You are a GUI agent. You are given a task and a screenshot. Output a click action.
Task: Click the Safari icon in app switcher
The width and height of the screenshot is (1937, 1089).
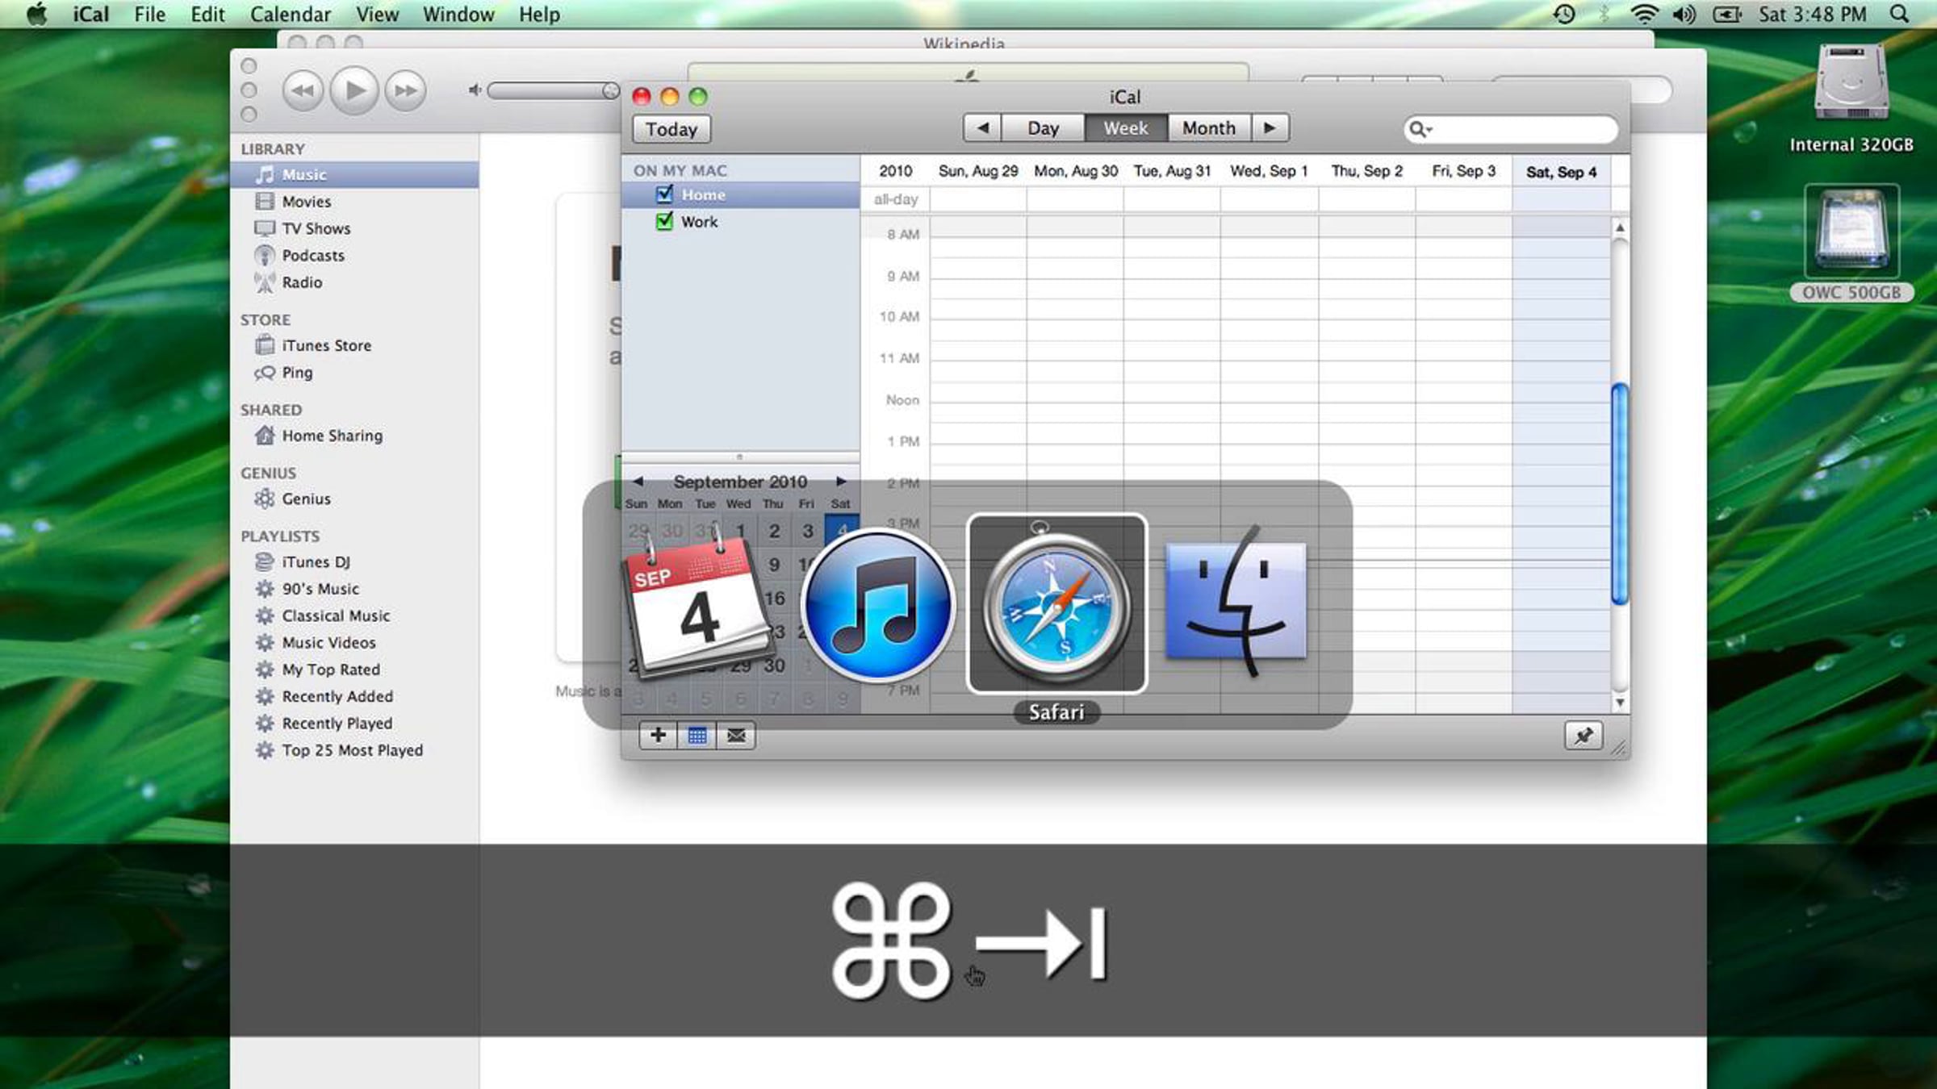point(1056,605)
